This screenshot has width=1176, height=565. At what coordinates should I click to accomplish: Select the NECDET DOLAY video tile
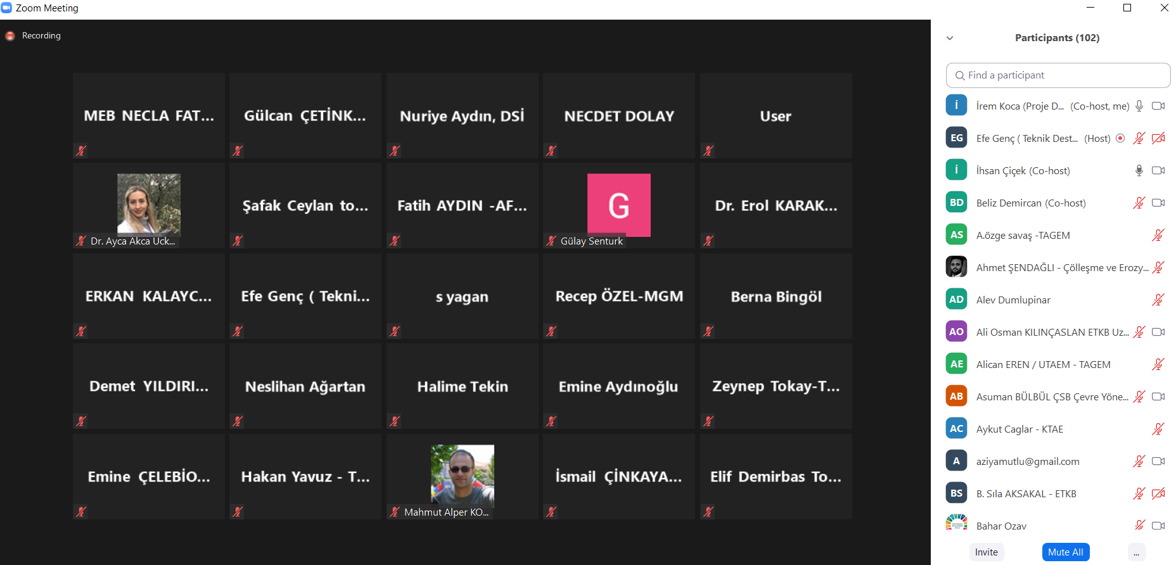[619, 115]
